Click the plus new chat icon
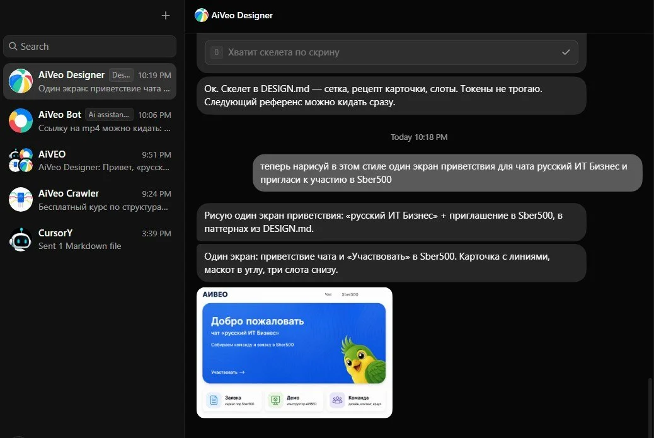 (166, 15)
